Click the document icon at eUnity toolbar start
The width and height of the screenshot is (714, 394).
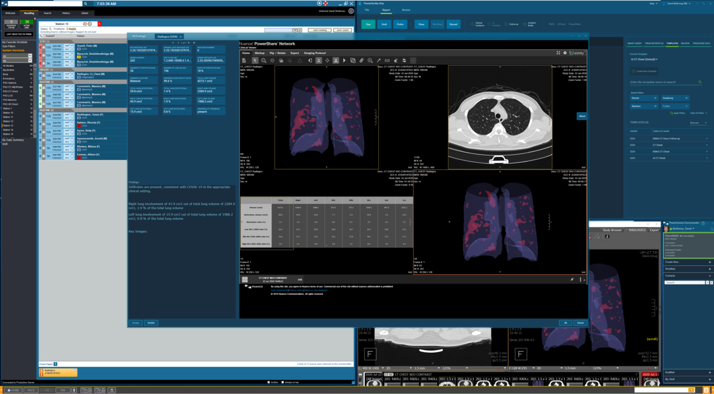[x=244, y=60]
